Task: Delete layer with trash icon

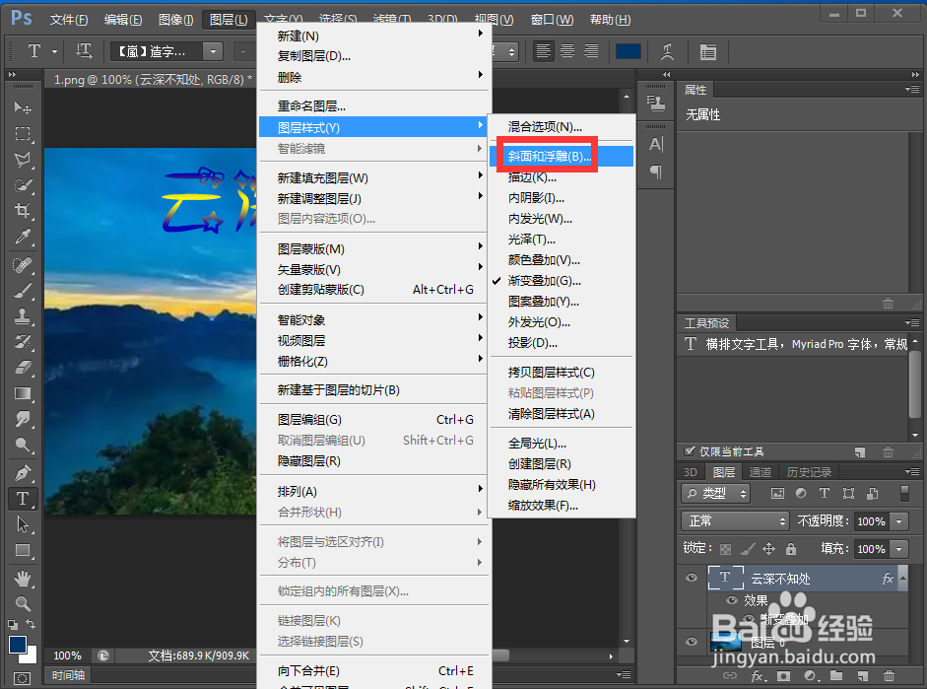Action: [x=888, y=675]
